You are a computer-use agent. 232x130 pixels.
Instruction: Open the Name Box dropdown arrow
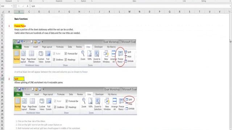(x=12, y=6)
